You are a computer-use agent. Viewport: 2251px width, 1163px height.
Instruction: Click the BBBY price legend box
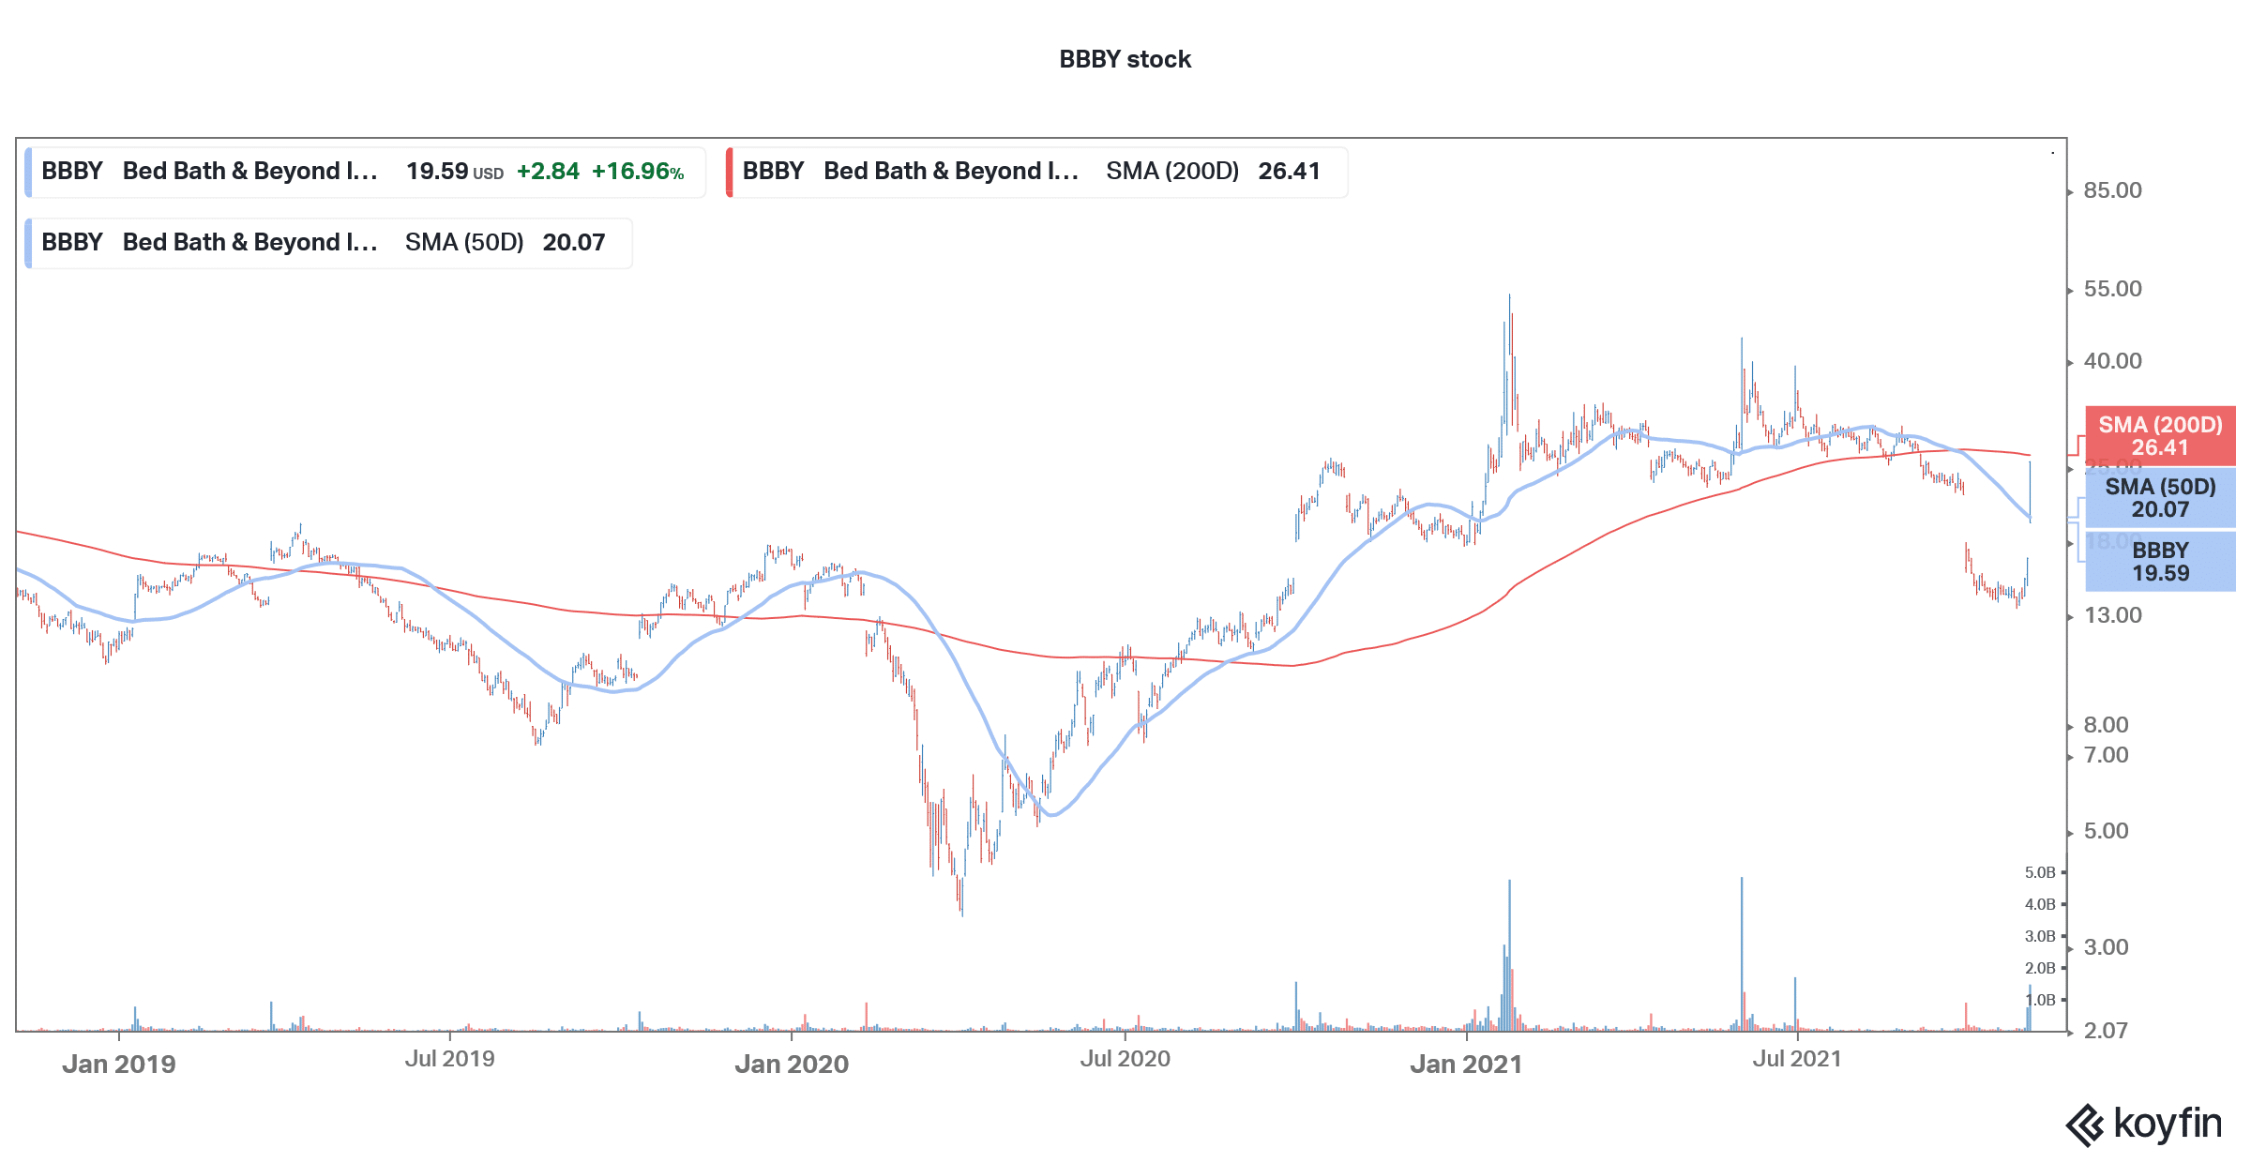click(365, 172)
